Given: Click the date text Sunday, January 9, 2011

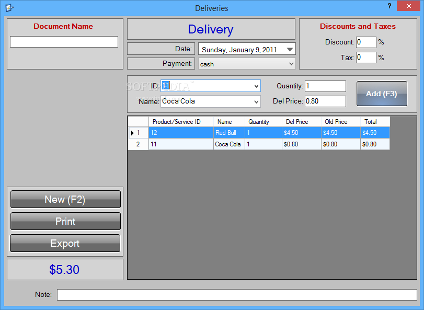Looking at the screenshot, I should 239,50.
